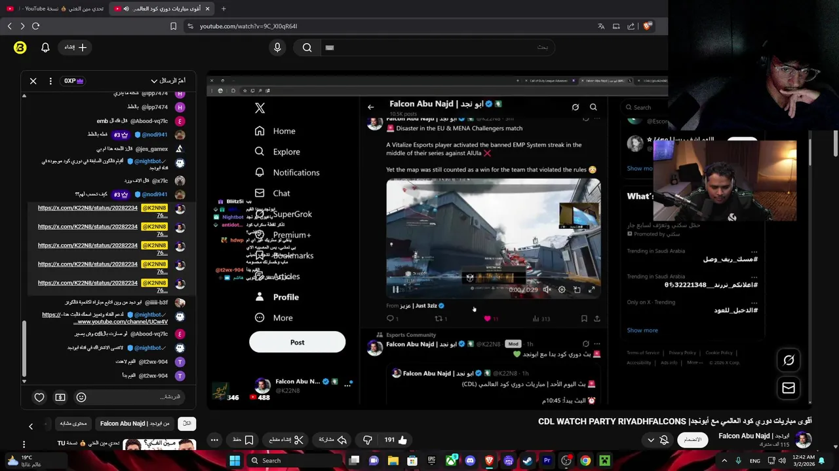Image resolution: width=839 pixels, height=471 pixels.
Task: Open the translate page icon in address bar
Action: pos(601,26)
